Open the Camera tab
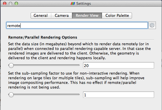 (62, 16)
